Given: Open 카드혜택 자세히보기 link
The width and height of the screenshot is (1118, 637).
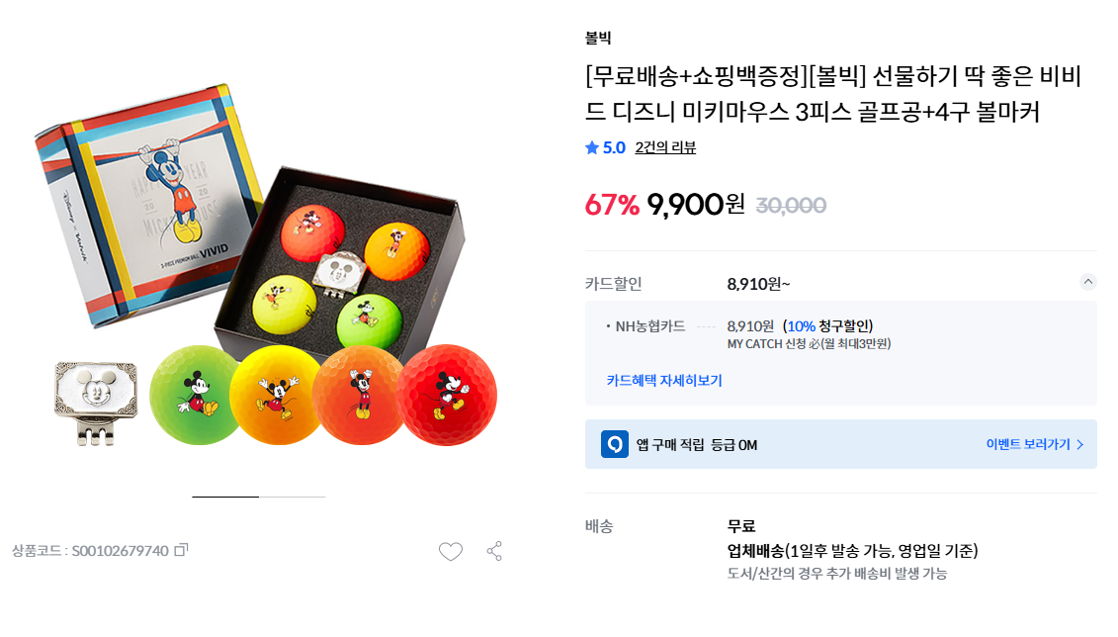Looking at the screenshot, I should click(664, 380).
